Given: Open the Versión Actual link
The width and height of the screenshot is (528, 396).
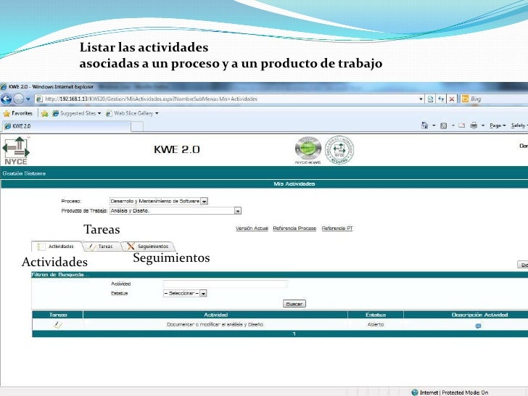Looking at the screenshot, I should [252, 228].
